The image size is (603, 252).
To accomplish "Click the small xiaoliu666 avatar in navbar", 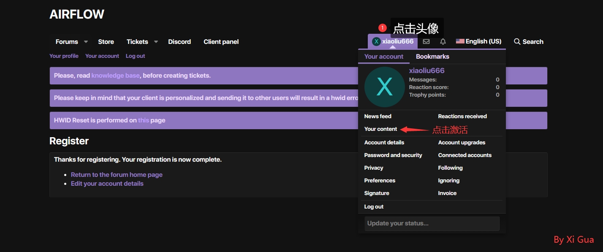I will pyautogui.click(x=376, y=41).
